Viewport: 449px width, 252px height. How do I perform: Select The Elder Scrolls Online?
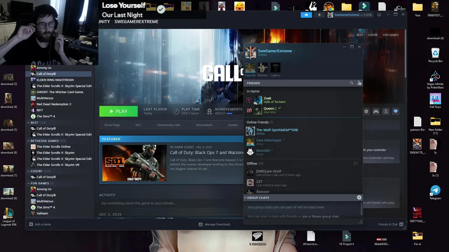53,147
